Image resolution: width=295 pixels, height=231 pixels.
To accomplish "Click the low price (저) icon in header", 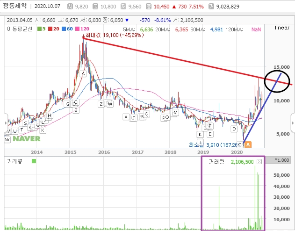I will click(123, 7).
